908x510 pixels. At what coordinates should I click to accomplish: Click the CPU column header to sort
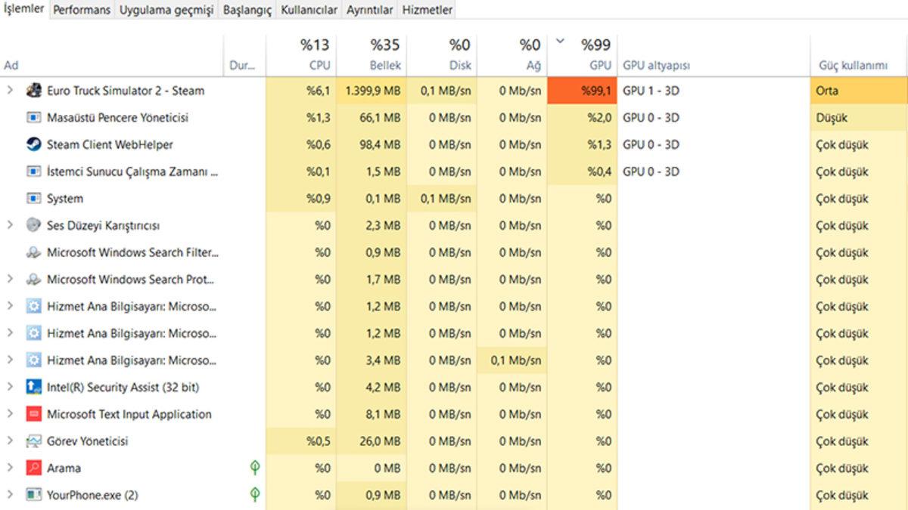(319, 65)
